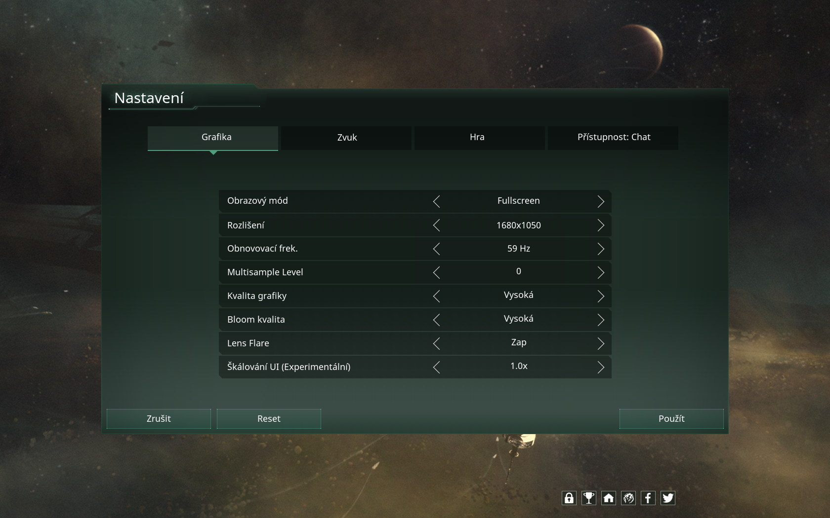This screenshot has height=518, width=830.
Task: Click the Reset button
Action: [x=269, y=419]
